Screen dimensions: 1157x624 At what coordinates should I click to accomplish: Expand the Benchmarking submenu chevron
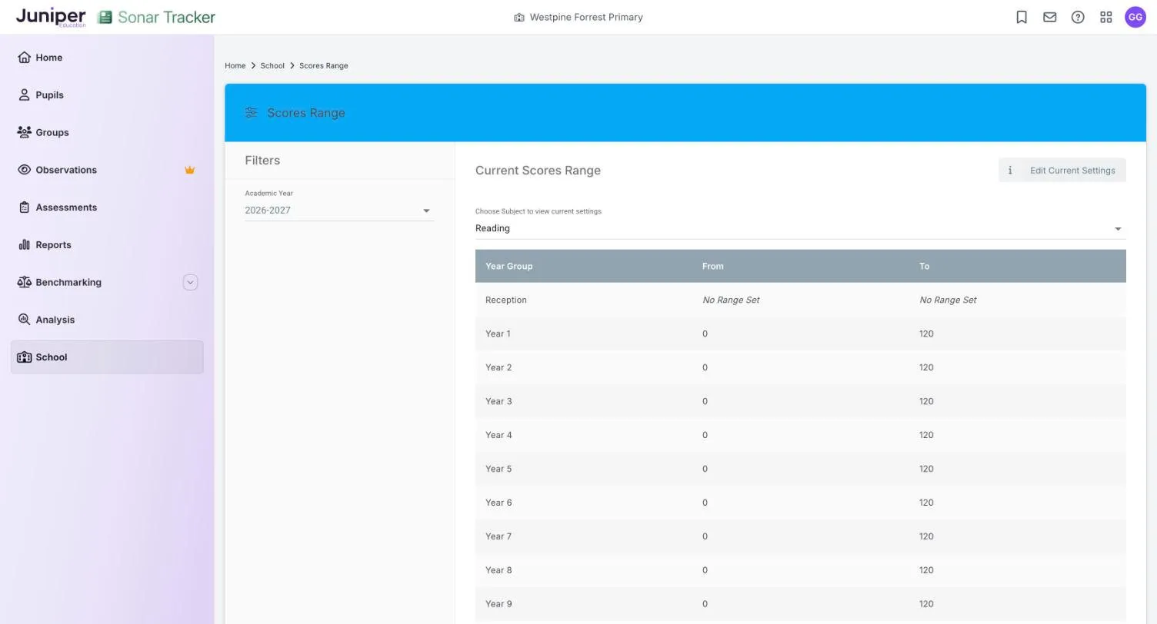click(x=190, y=282)
